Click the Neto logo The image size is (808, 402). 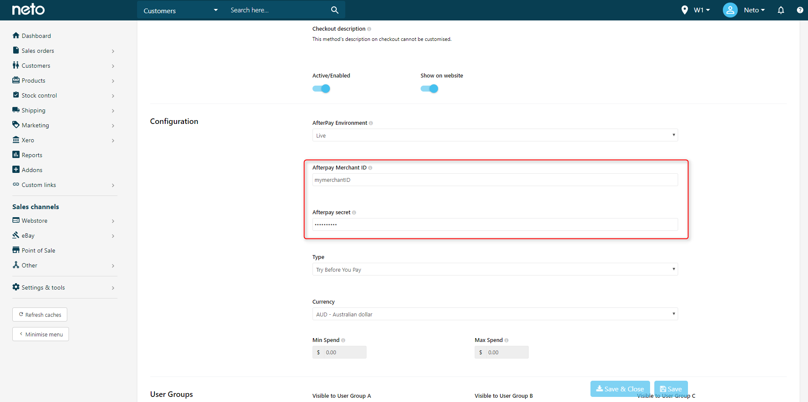tap(28, 9)
